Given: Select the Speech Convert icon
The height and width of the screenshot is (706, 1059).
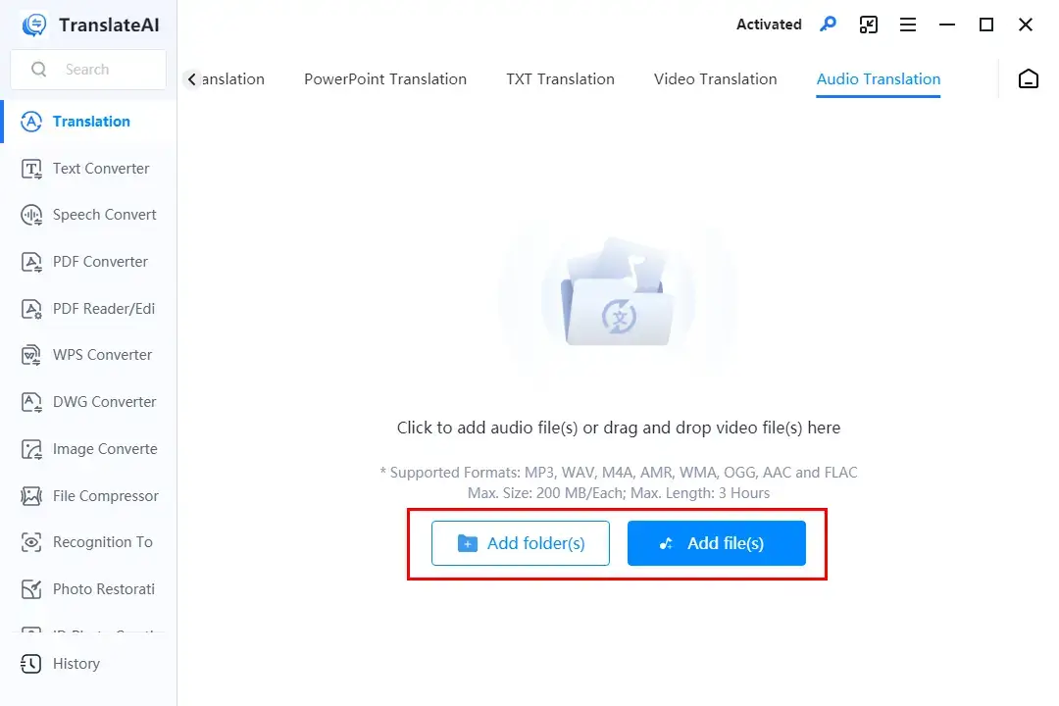Looking at the screenshot, I should (32, 215).
